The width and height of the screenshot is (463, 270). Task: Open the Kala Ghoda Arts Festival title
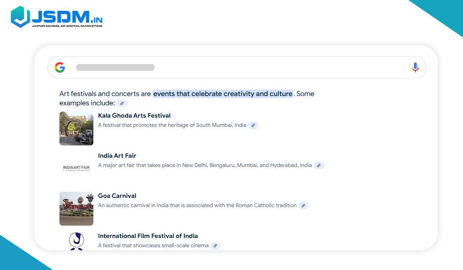click(x=134, y=116)
